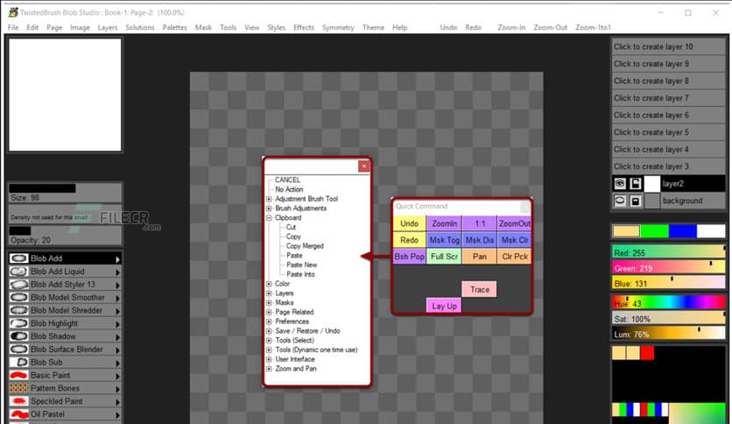This screenshot has height=424, width=732.
Task: Click Lay Up quick command button
Action: (x=445, y=306)
